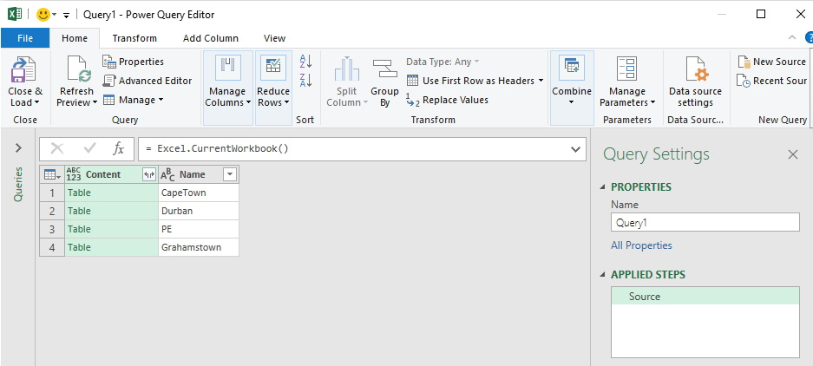Viewport: 813px width, 366px height.
Task: Collapse the ribbon with the chevron
Action: (x=791, y=37)
